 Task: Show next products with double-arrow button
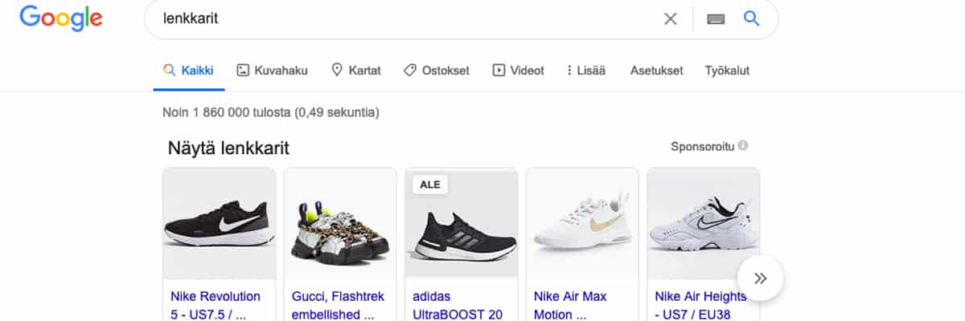[760, 278]
